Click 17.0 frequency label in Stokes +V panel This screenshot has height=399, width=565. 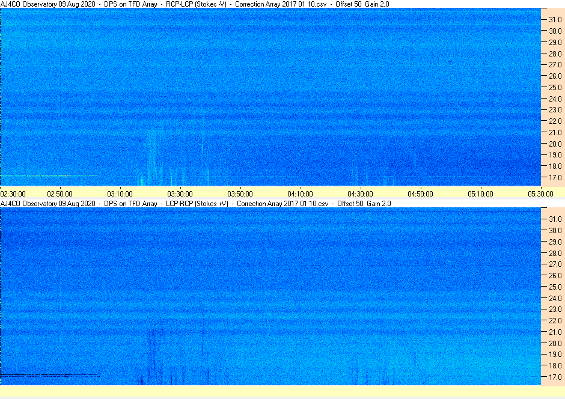click(x=555, y=377)
